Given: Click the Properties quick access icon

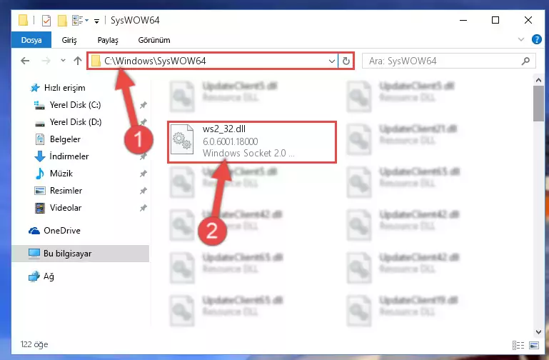Looking at the screenshot, I should point(46,21).
